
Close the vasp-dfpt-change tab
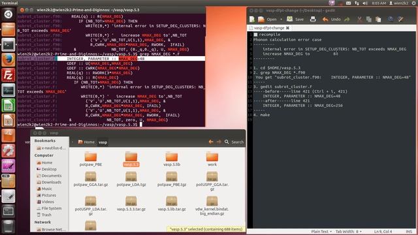287,28
